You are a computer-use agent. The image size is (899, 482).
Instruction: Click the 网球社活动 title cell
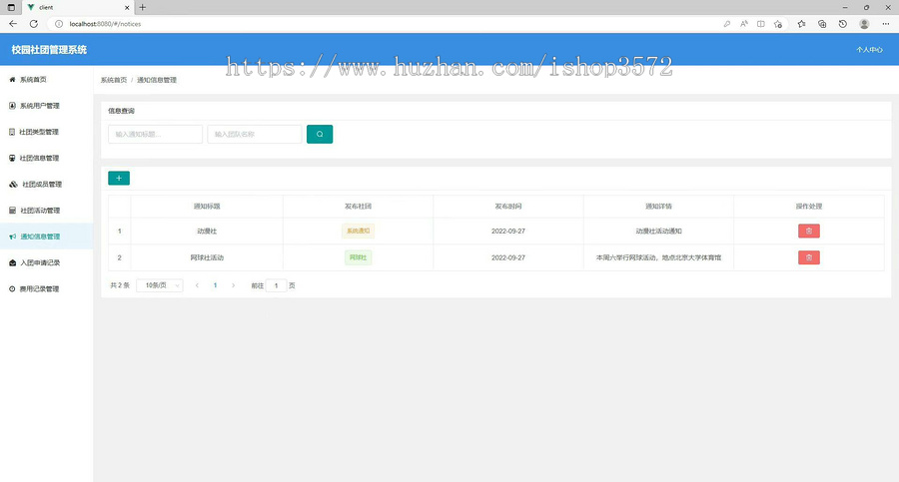pyautogui.click(x=207, y=257)
